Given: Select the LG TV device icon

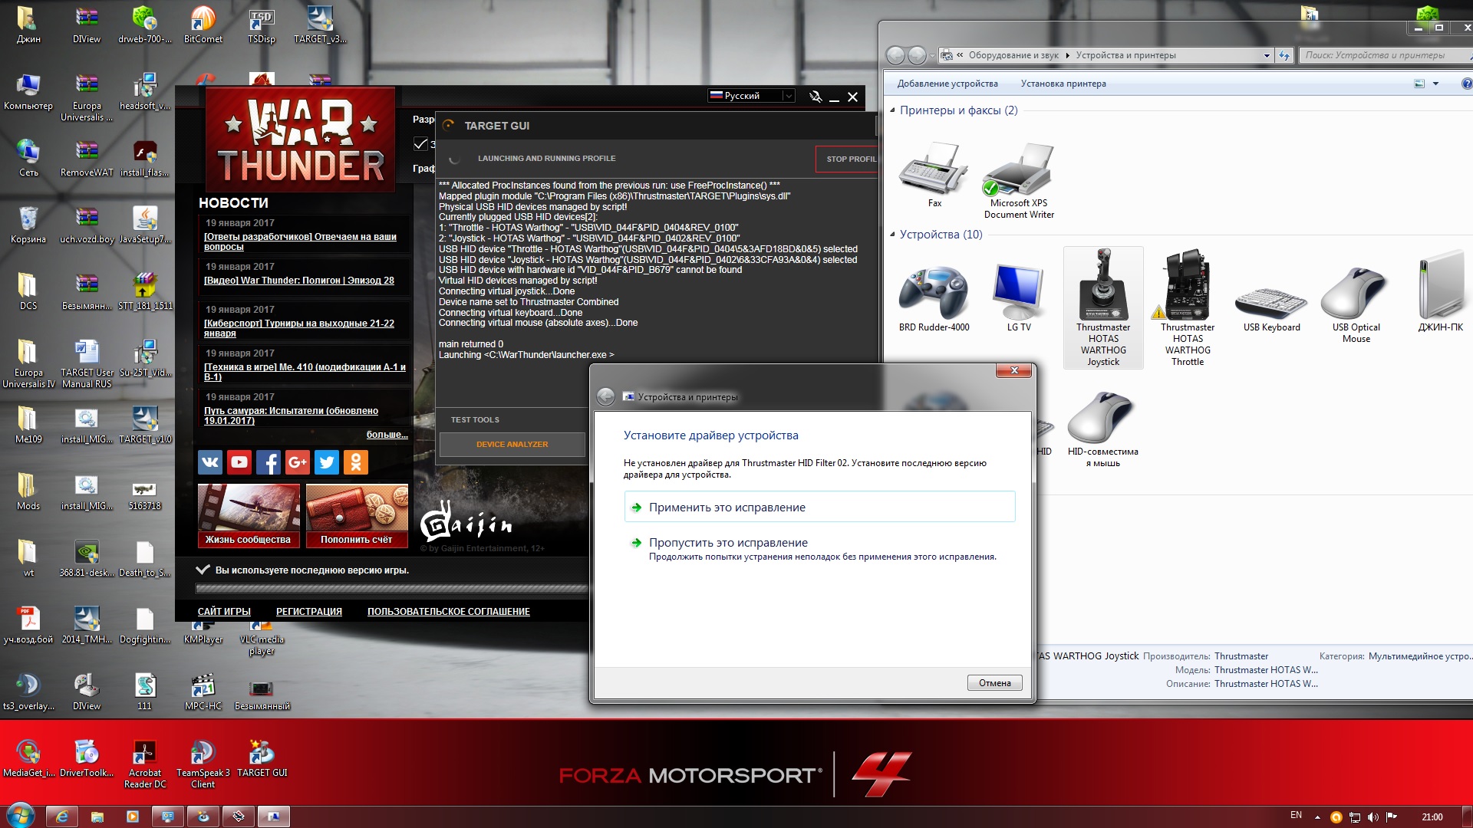Looking at the screenshot, I should click(1018, 297).
